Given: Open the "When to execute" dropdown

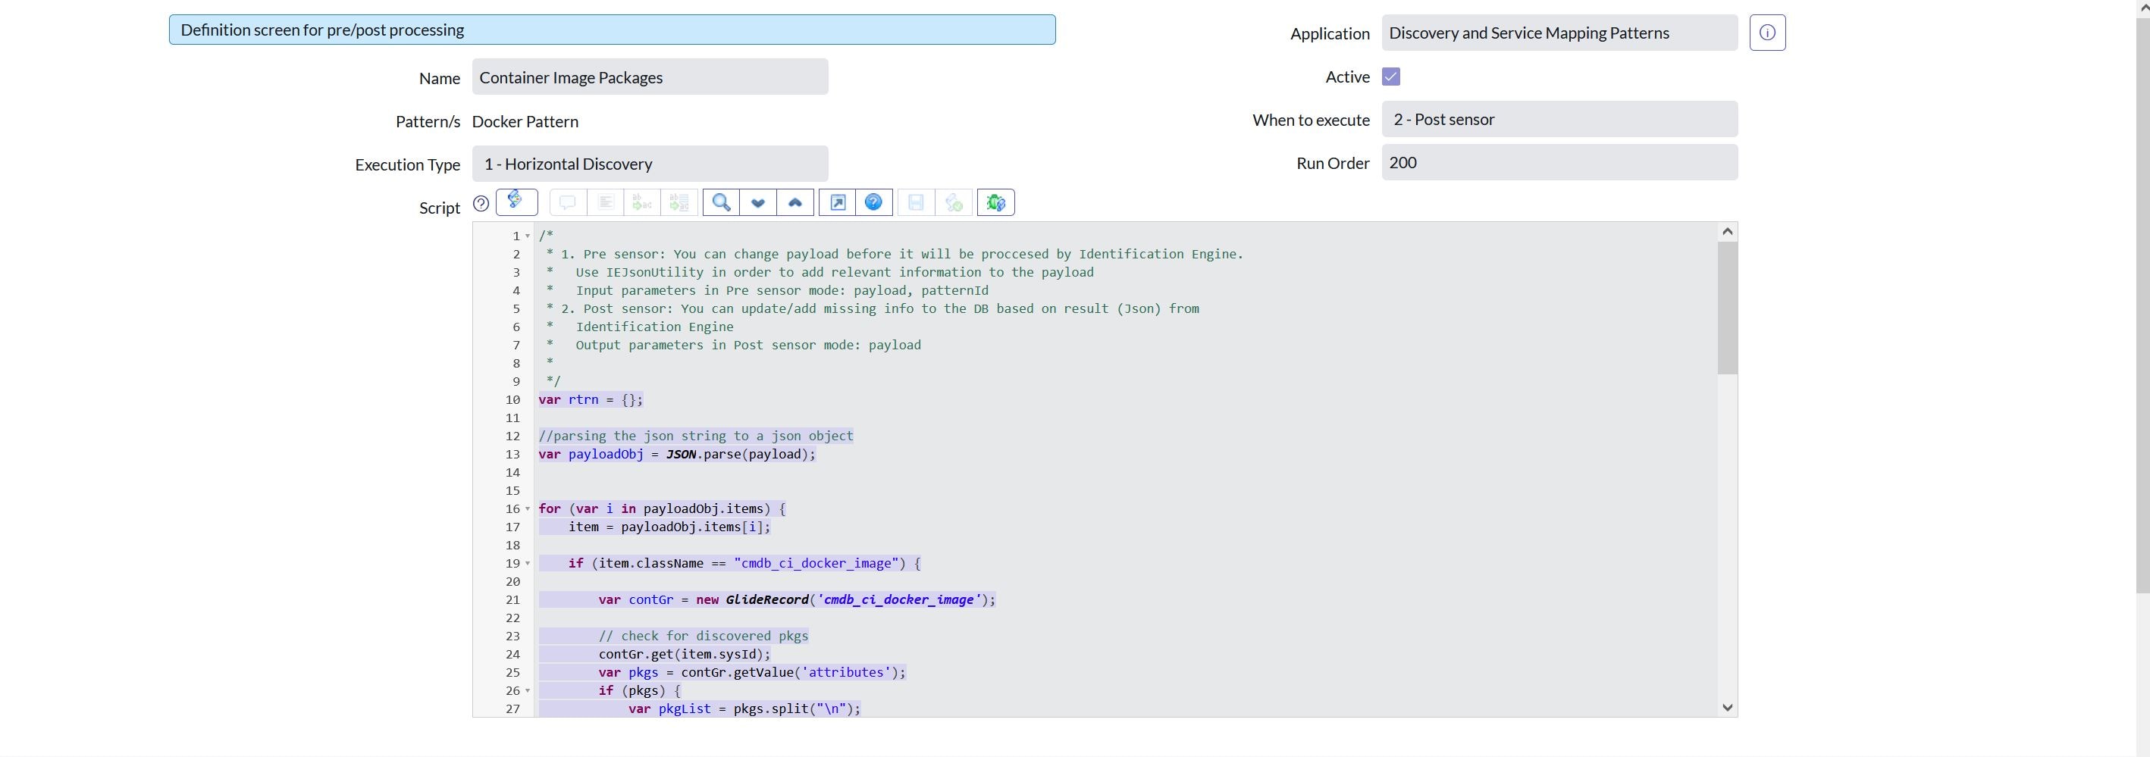Looking at the screenshot, I should [x=1560, y=118].
